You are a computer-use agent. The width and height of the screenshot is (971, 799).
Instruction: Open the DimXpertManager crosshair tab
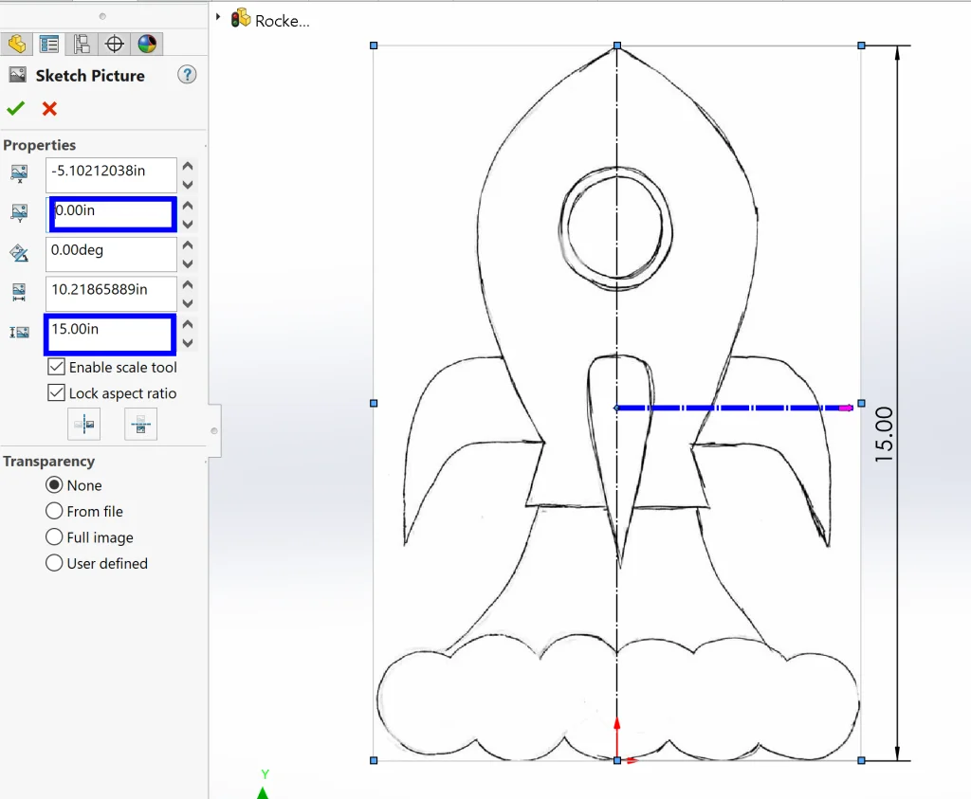tap(115, 44)
